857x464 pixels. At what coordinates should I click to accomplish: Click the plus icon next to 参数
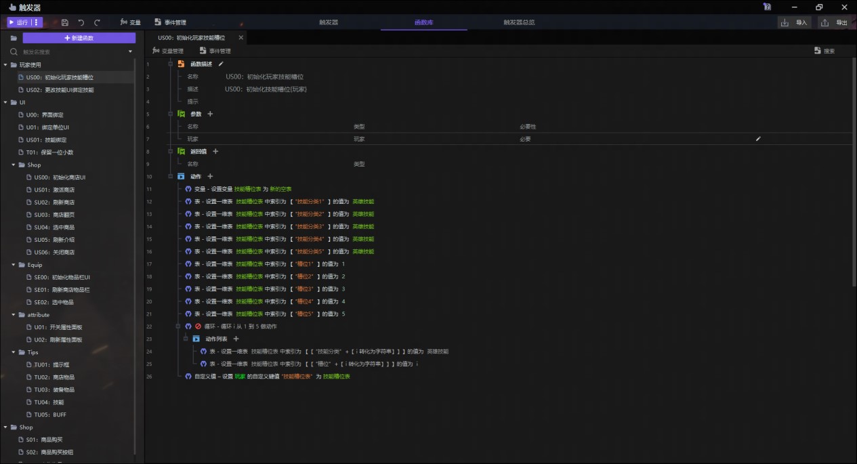210,114
